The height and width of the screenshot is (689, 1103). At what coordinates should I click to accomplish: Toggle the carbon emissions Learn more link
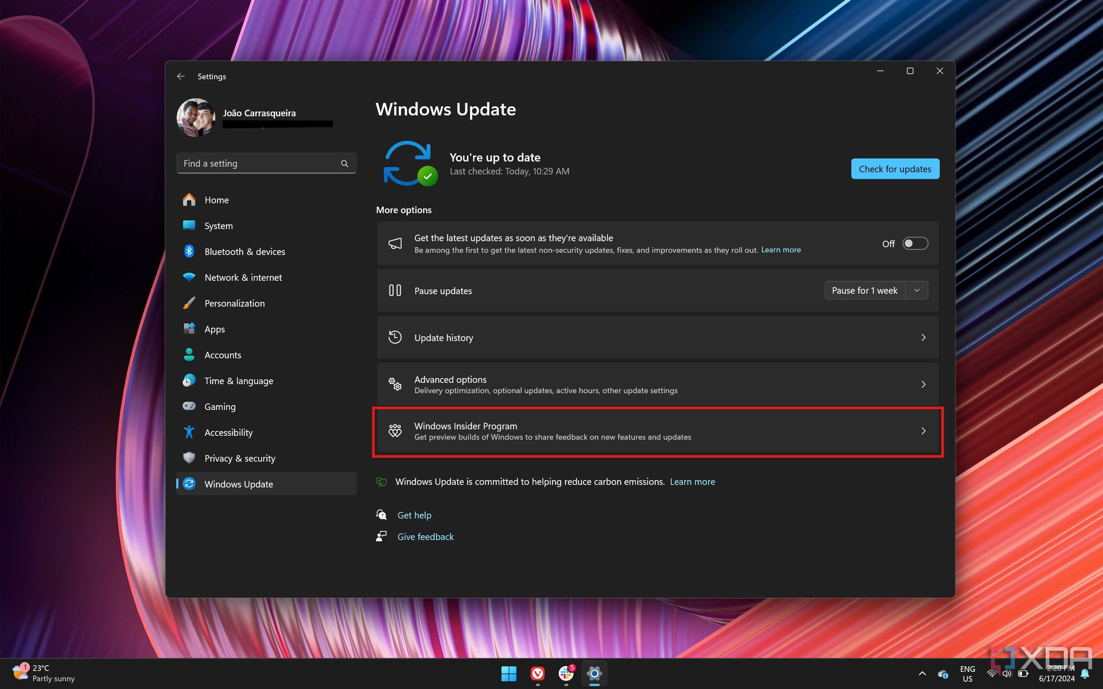tap(692, 481)
